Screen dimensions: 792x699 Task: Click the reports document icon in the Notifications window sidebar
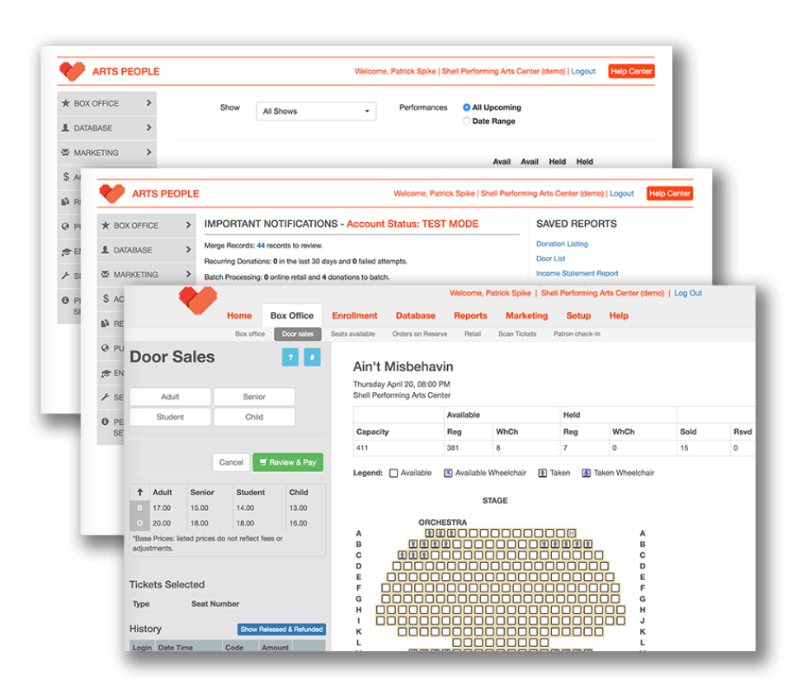pos(105,324)
